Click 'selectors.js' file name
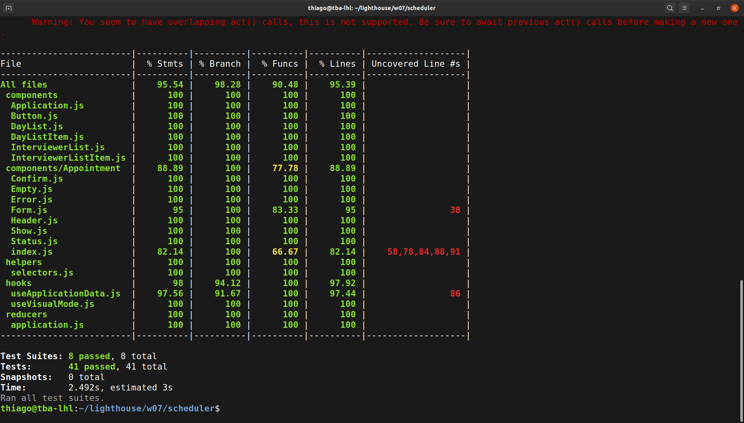 (42, 273)
